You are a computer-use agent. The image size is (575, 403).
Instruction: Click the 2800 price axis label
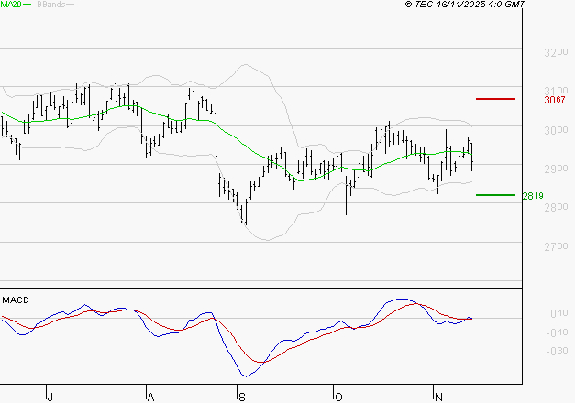(x=556, y=207)
